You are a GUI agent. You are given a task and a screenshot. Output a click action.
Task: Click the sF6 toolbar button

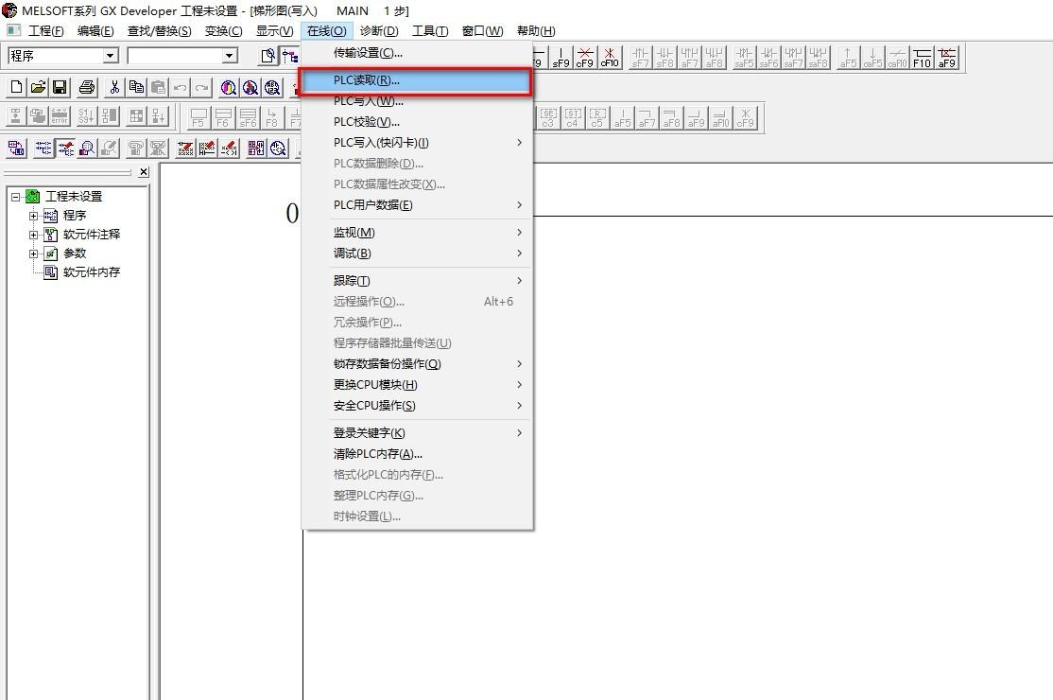click(x=247, y=117)
